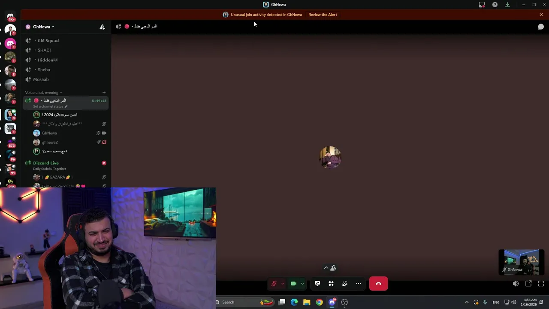Share your screen button
Image resolution: width=549 pixels, height=309 pixels.
[317, 284]
